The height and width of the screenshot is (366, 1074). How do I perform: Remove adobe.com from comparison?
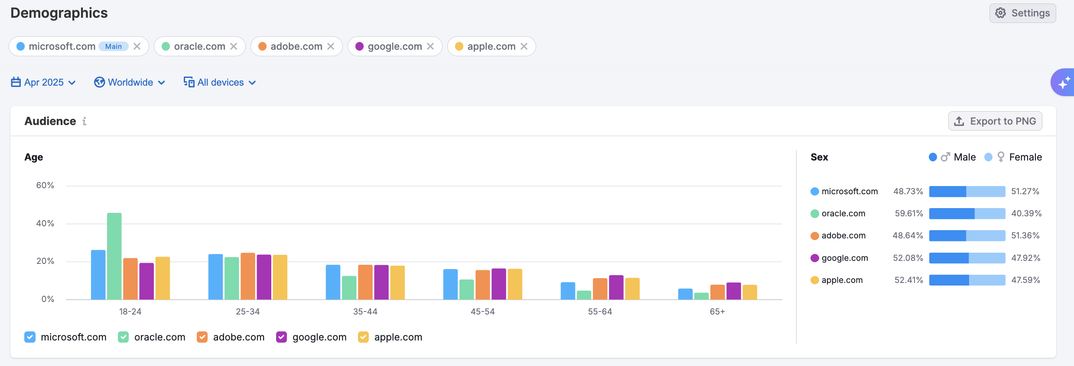pos(331,46)
